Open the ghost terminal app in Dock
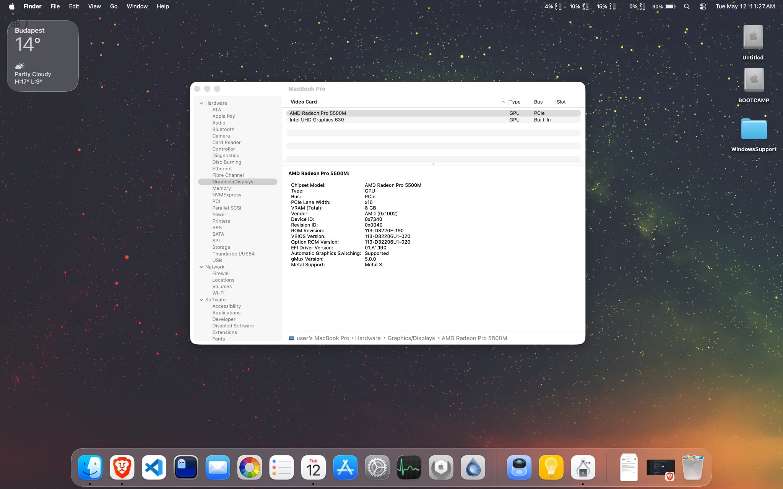Image resolution: width=783 pixels, height=489 pixels. (186, 467)
